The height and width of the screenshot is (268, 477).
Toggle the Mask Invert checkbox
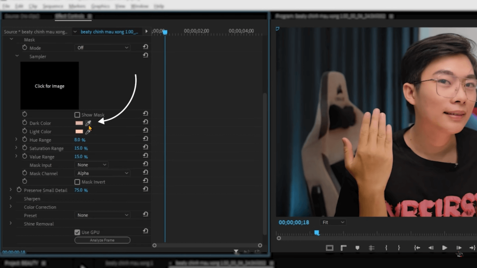76,181
